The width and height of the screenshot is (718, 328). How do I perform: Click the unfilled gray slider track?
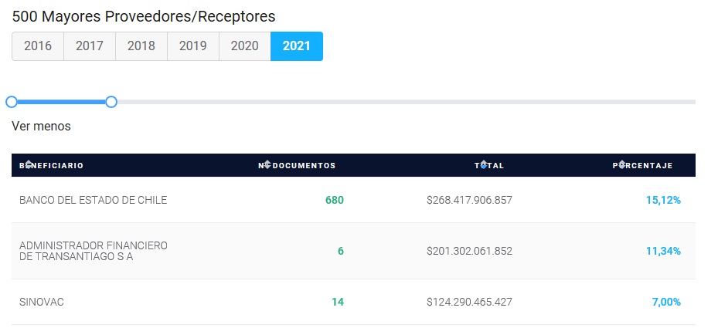point(407,102)
